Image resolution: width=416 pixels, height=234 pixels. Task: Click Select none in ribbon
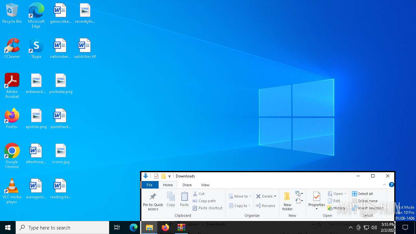point(365,201)
